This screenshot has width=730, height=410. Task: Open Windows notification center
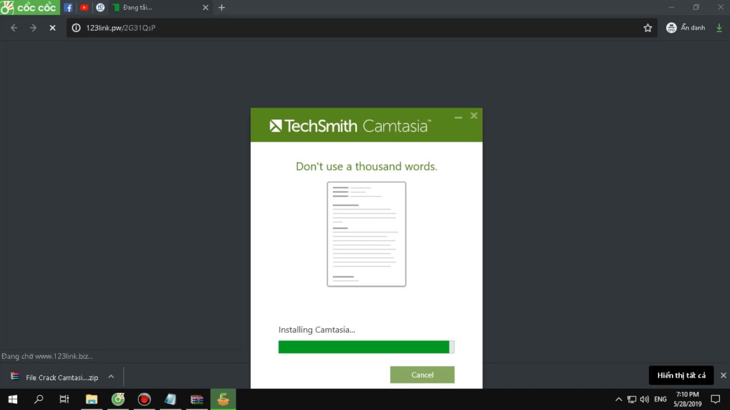(715, 399)
